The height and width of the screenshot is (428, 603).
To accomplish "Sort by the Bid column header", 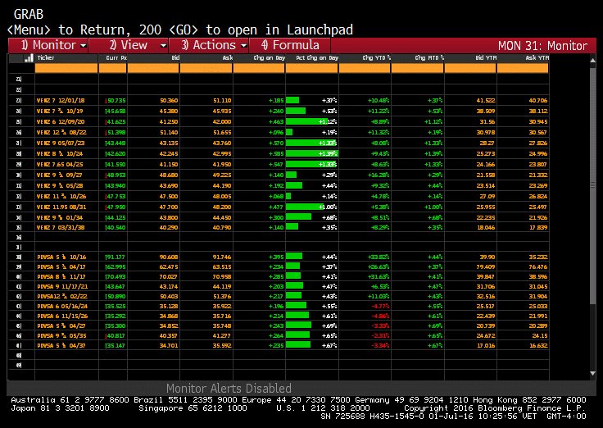I will pyautogui.click(x=175, y=57).
